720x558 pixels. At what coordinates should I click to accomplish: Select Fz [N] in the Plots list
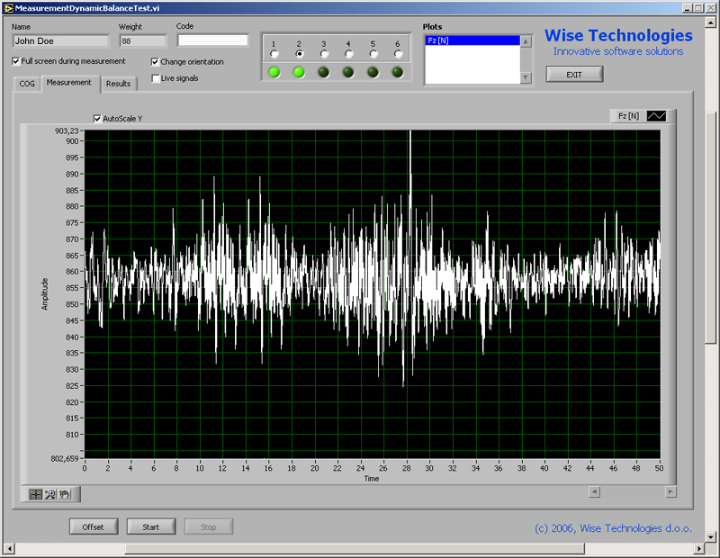click(x=472, y=40)
